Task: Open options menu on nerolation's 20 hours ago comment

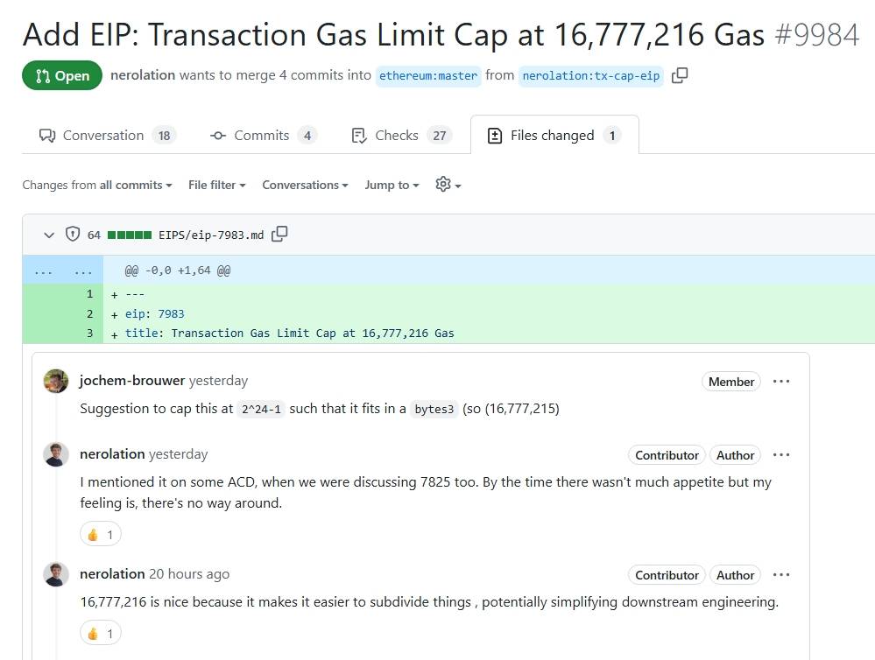Action: pyautogui.click(x=780, y=575)
